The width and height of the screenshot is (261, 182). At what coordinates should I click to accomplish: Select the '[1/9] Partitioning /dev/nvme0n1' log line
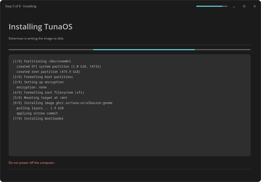(42, 61)
